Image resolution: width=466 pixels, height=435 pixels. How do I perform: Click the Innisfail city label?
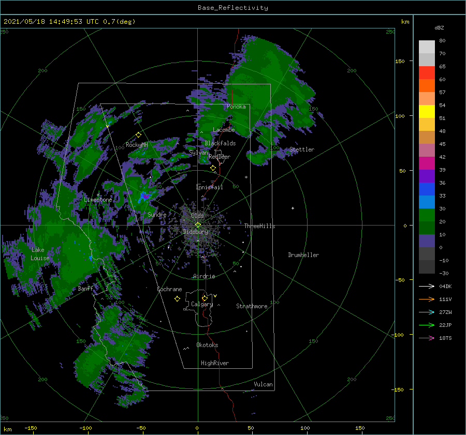(x=209, y=187)
